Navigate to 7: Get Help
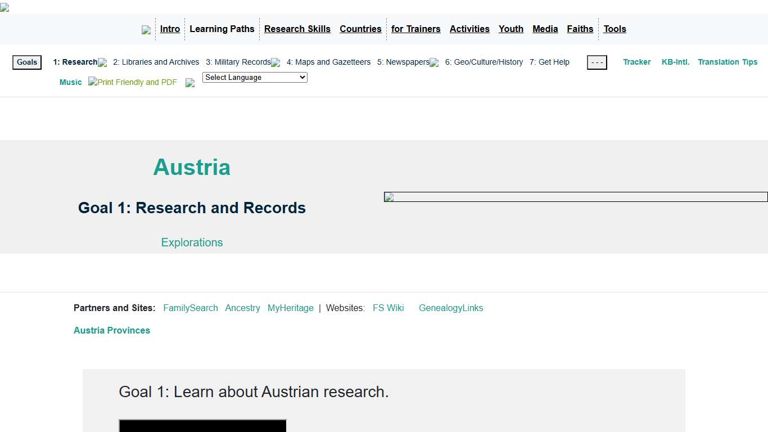Viewport: 768px width, 432px height. coord(549,62)
